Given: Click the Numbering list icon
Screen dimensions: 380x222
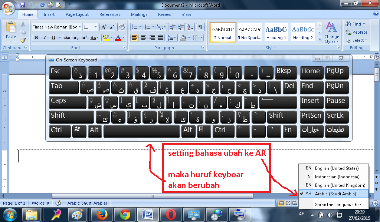Looking at the screenshot, I should [147, 27].
